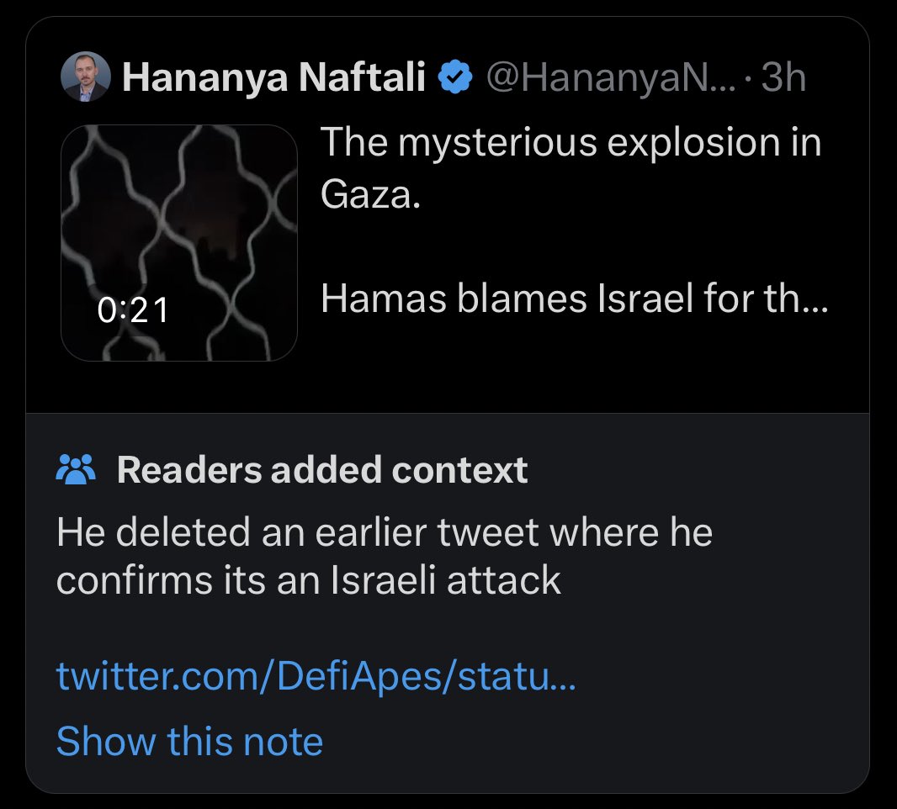Screen dimensions: 897x809
Task: Open the twitter.com/DefiApes/statu... link
Action: pos(316,676)
